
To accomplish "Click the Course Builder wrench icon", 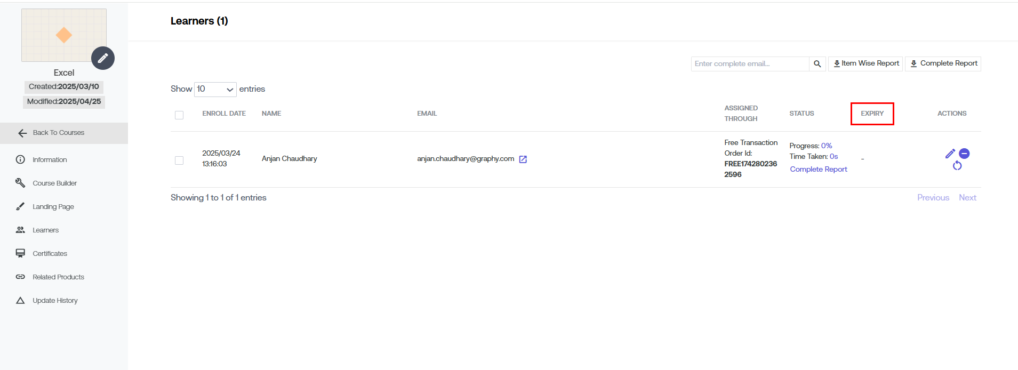I will 20,183.
